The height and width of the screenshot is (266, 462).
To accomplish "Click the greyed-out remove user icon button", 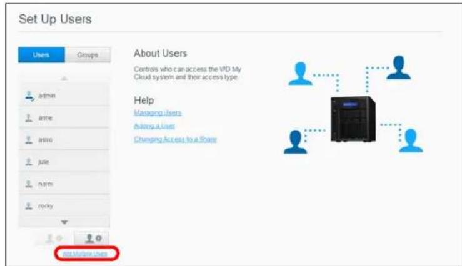I will 53,238.
